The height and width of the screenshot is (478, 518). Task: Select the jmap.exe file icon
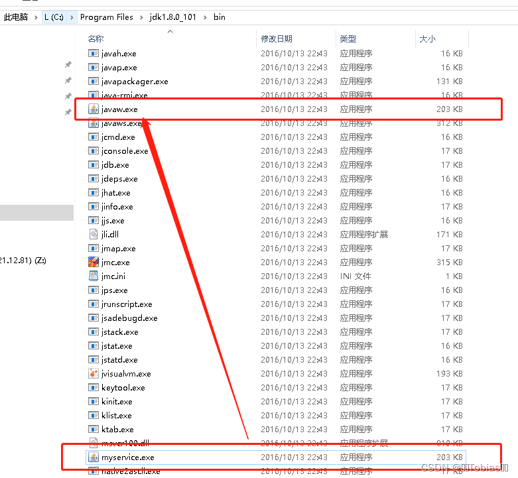pyautogui.click(x=94, y=248)
